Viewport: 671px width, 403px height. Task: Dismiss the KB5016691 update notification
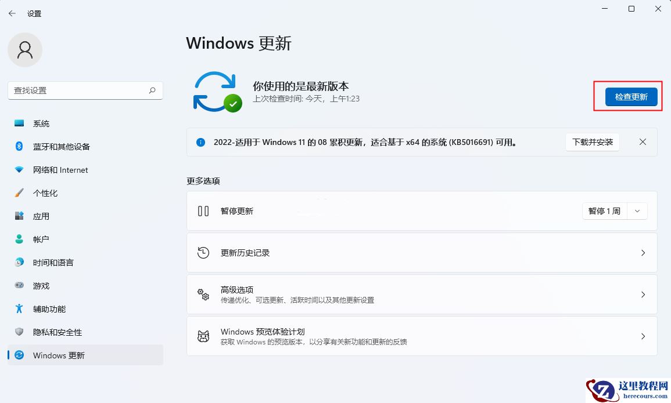(643, 142)
